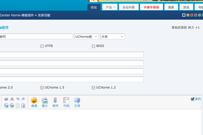Open the 自动问答 tab

pos(129,7)
